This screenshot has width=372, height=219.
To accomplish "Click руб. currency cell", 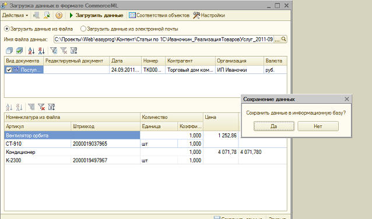I will tap(275, 70).
